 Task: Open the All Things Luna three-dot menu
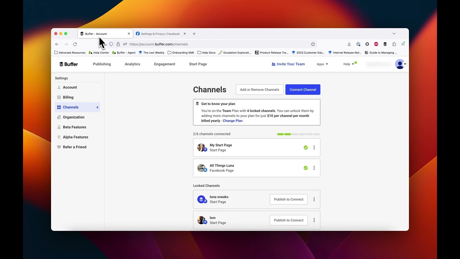point(314,168)
